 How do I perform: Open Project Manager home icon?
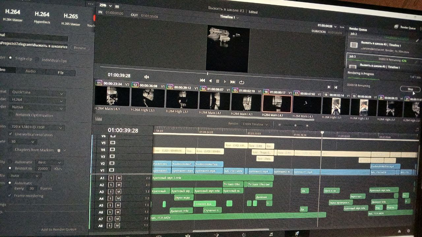point(399,231)
